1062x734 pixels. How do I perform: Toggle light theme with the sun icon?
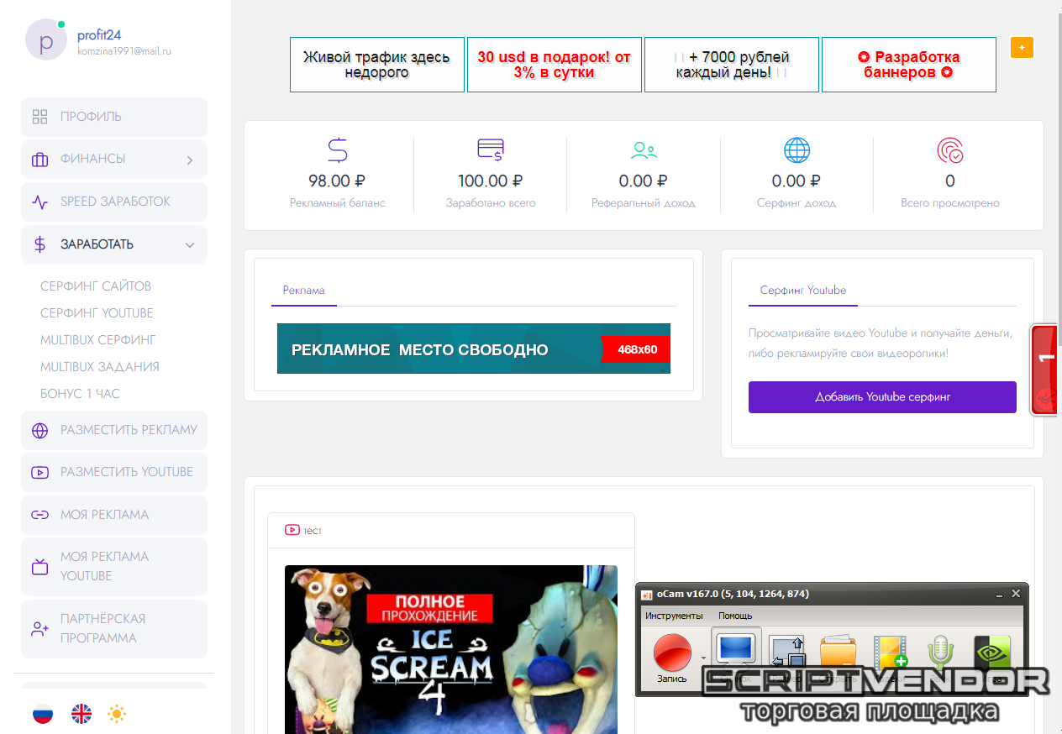pos(117,714)
